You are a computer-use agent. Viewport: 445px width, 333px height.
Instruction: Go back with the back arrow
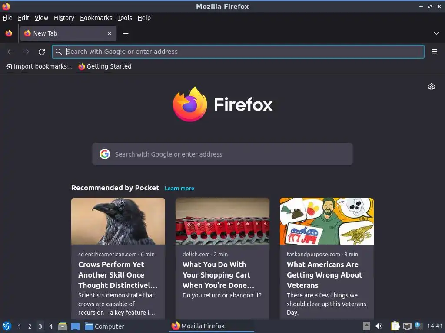(10, 52)
